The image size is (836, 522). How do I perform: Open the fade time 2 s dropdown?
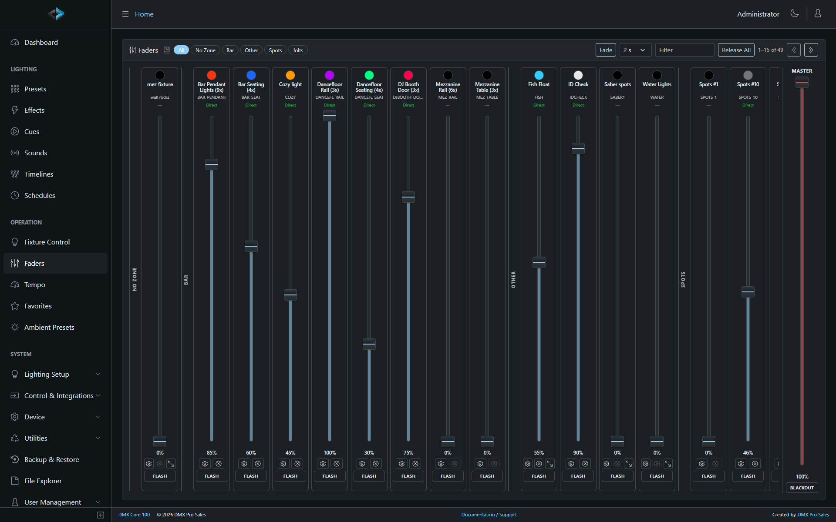(635, 50)
